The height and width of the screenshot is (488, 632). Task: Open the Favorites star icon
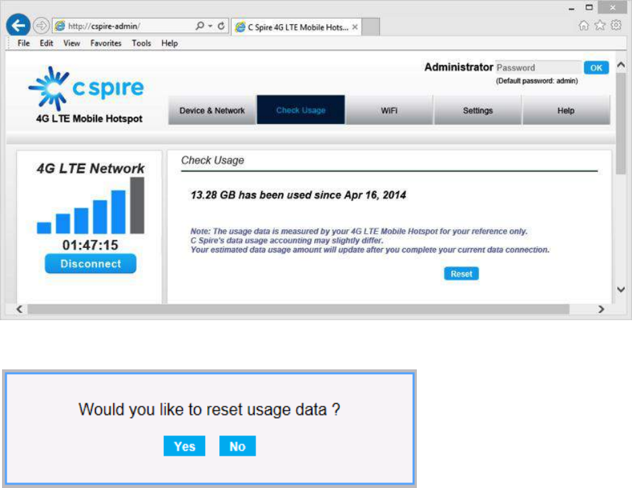point(600,26)
